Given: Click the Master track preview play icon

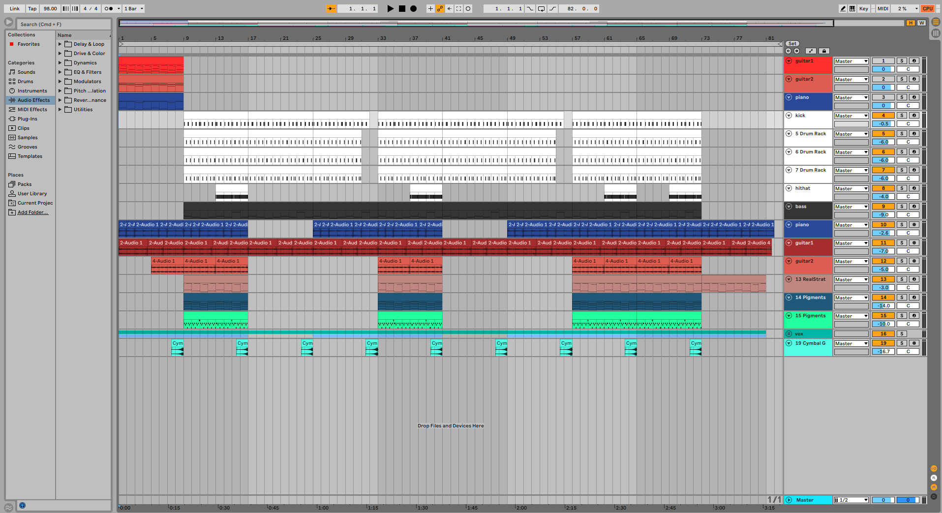Looking at the screenshot, I should 789,500.
